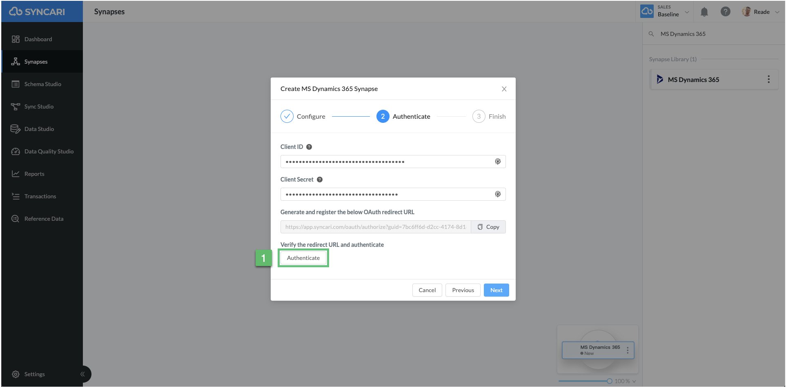The width and height of the screenshot is (786, 388).
Task: Go to the Configure step
Action: tap(303, 116)
